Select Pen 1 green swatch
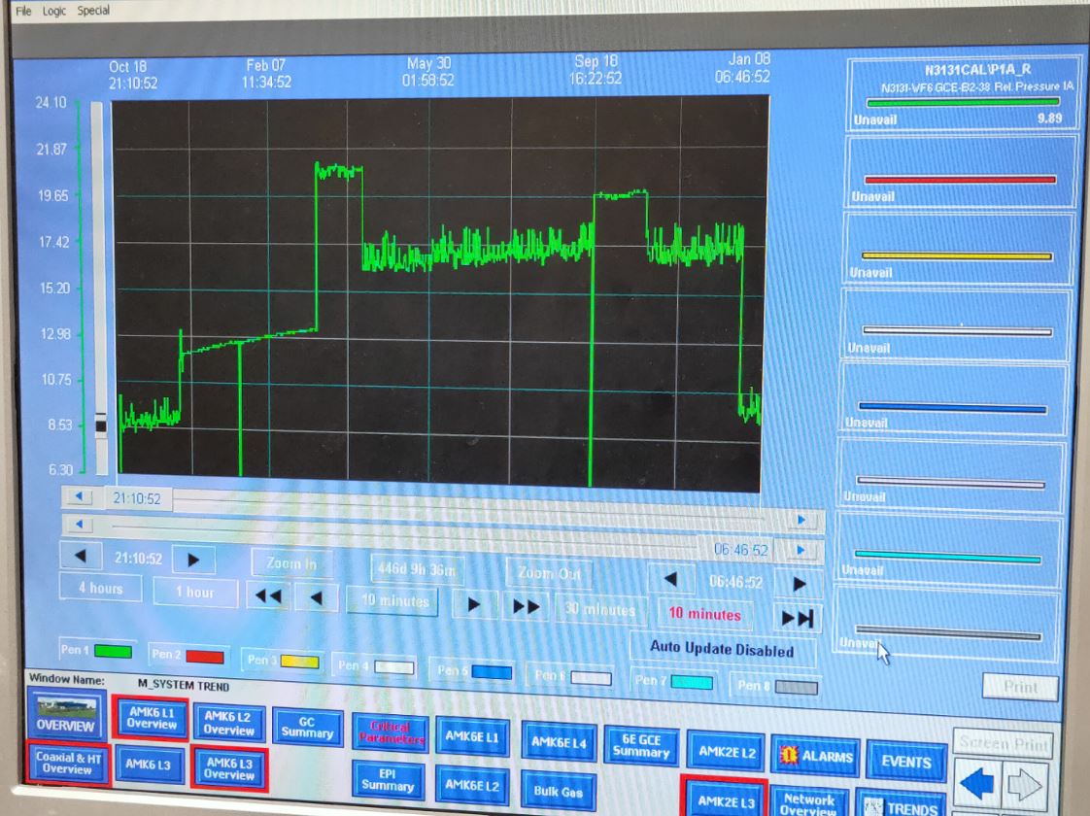The height and width of the screenshot is (816, 1090). tap(113, 651)
